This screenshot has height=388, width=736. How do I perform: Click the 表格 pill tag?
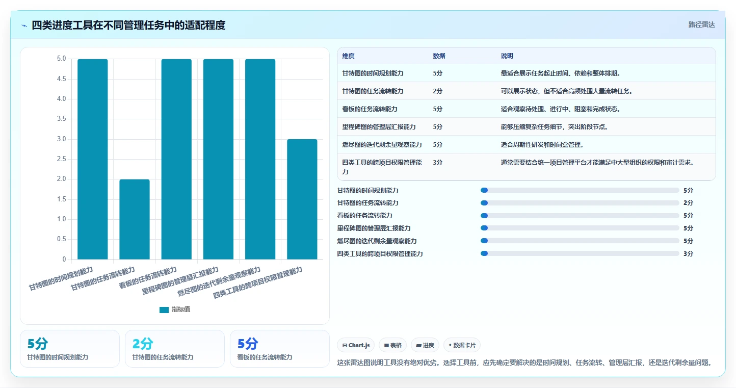tap(393, 345)
